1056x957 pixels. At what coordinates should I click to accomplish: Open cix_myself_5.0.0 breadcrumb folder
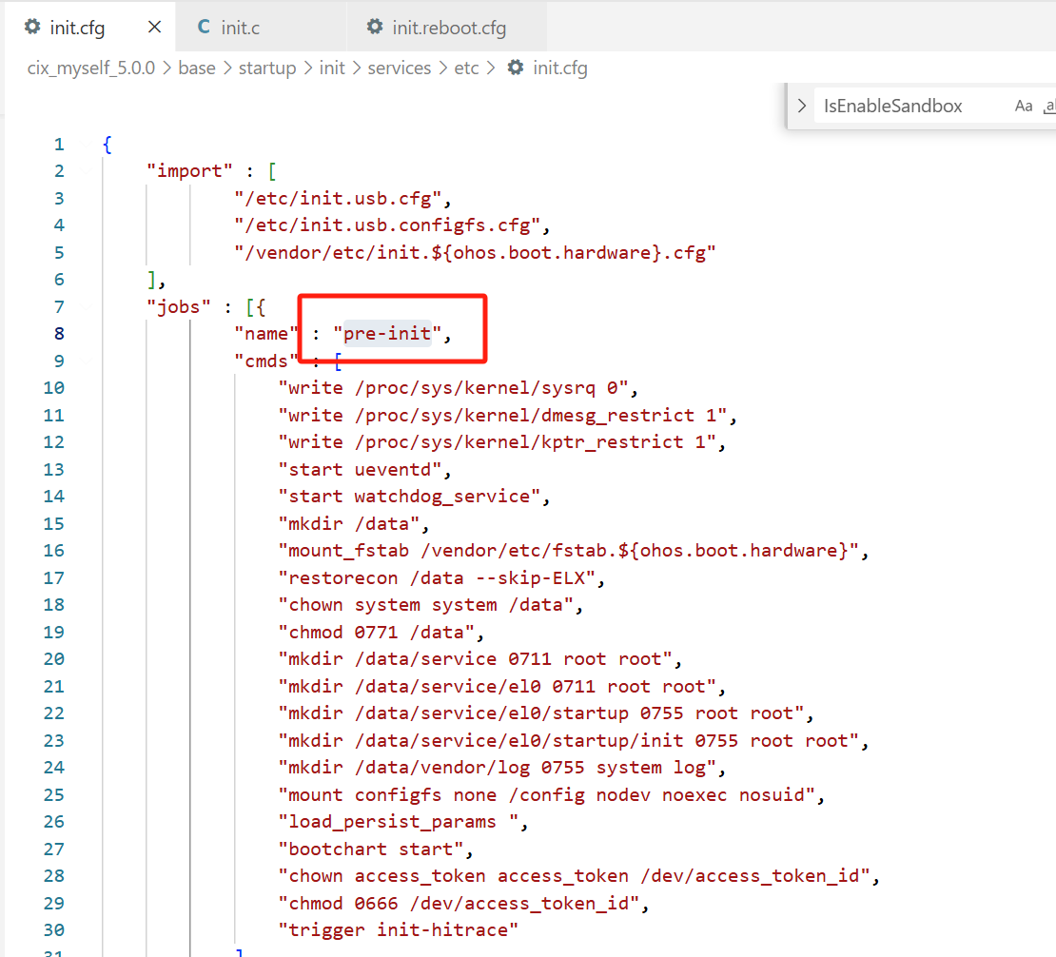(91, 68)
